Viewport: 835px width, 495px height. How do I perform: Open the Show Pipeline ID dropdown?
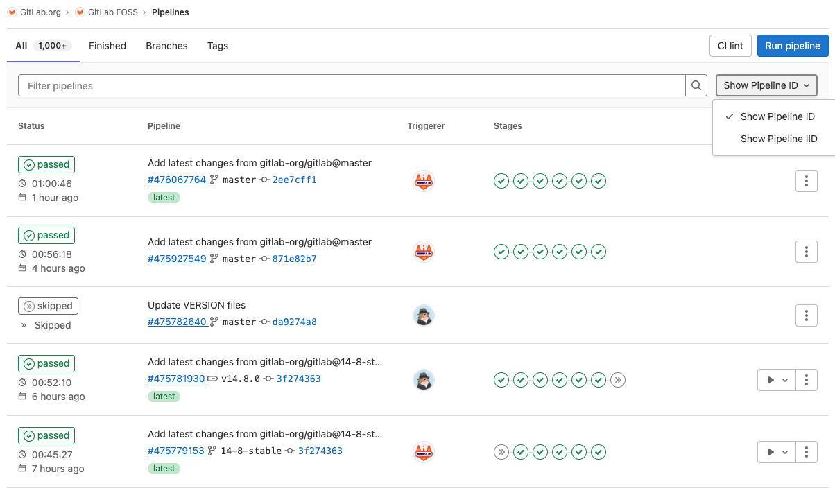click(x=766, y=85)
